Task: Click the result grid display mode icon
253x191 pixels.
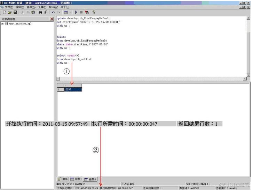Action: (66, 12)
